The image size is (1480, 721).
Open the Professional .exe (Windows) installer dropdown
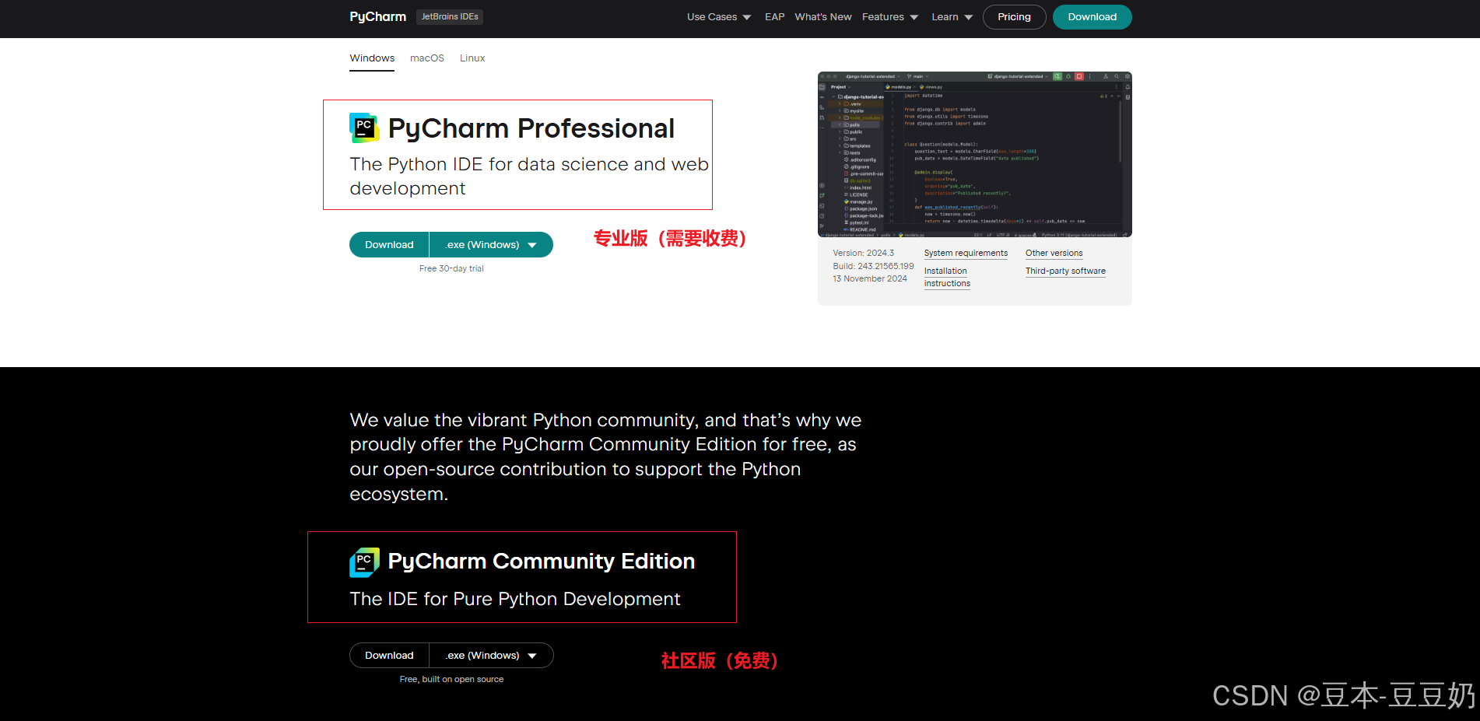[491, 244]
